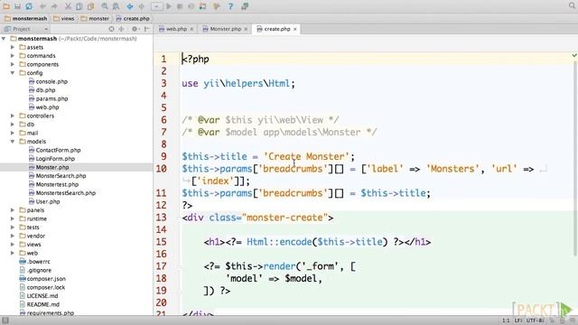The width and height of the screenshot is (578, 325).
Task: Click the Save All toolbar icon
Action: [17, 6]
